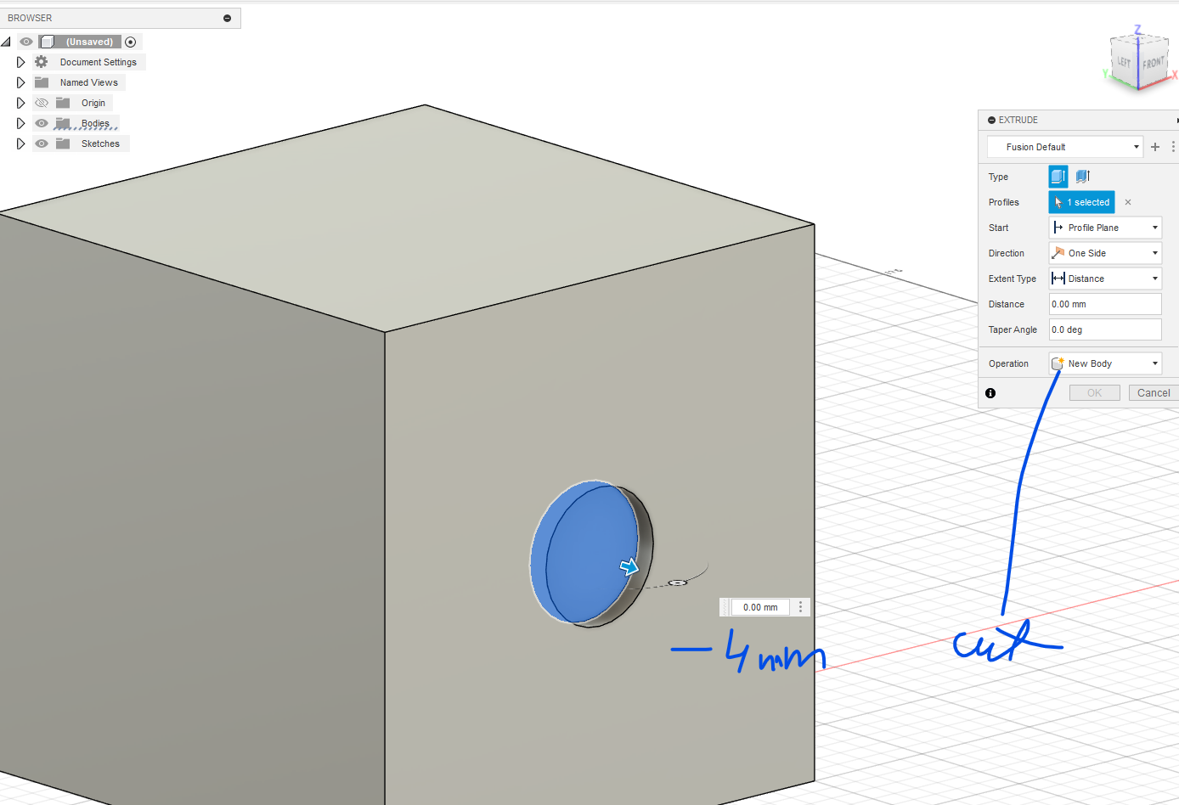Open the Direction dropdown set to One Side
This screenshot has height=805, width=1179.
pos(1105,253)
